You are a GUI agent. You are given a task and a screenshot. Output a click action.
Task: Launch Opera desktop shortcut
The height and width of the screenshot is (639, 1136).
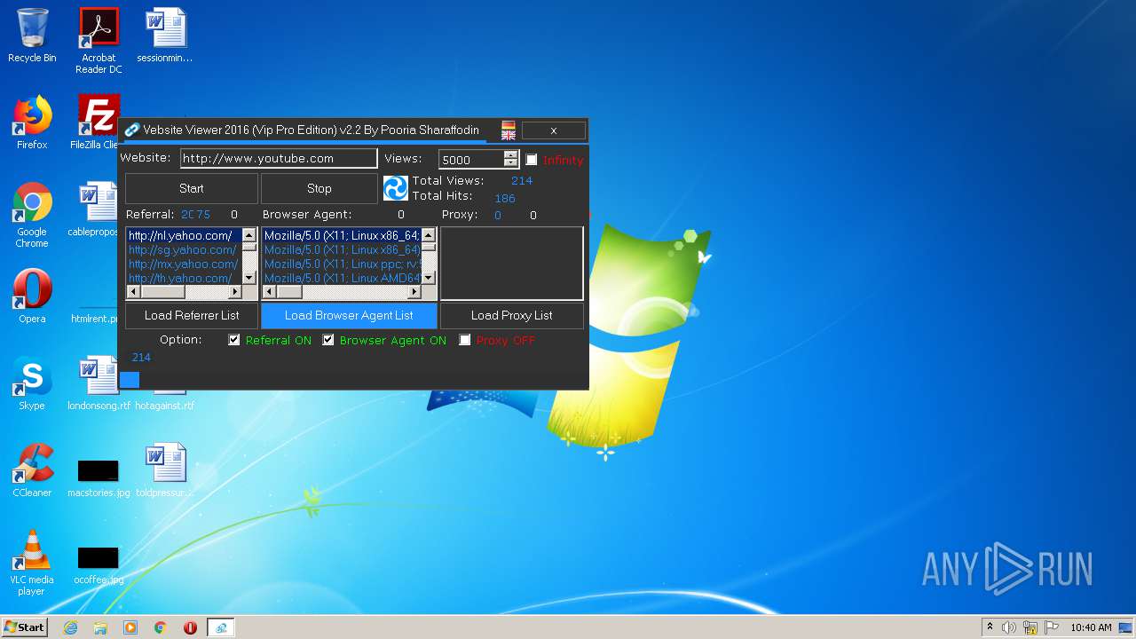click(x=32, y=296)
